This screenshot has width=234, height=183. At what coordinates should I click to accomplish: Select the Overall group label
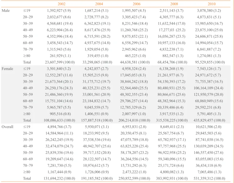(x=7, y=127)
